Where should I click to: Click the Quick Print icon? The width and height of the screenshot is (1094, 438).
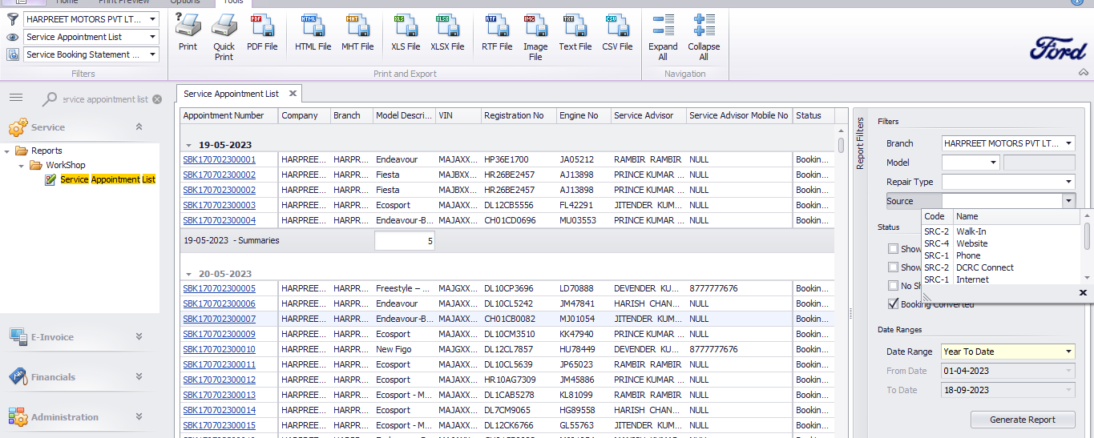tap(224, 38)
